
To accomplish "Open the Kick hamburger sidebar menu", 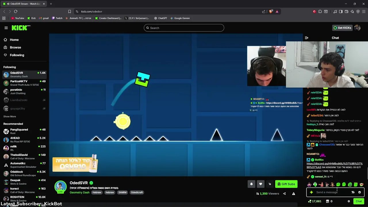I will [x=6, y=28].
